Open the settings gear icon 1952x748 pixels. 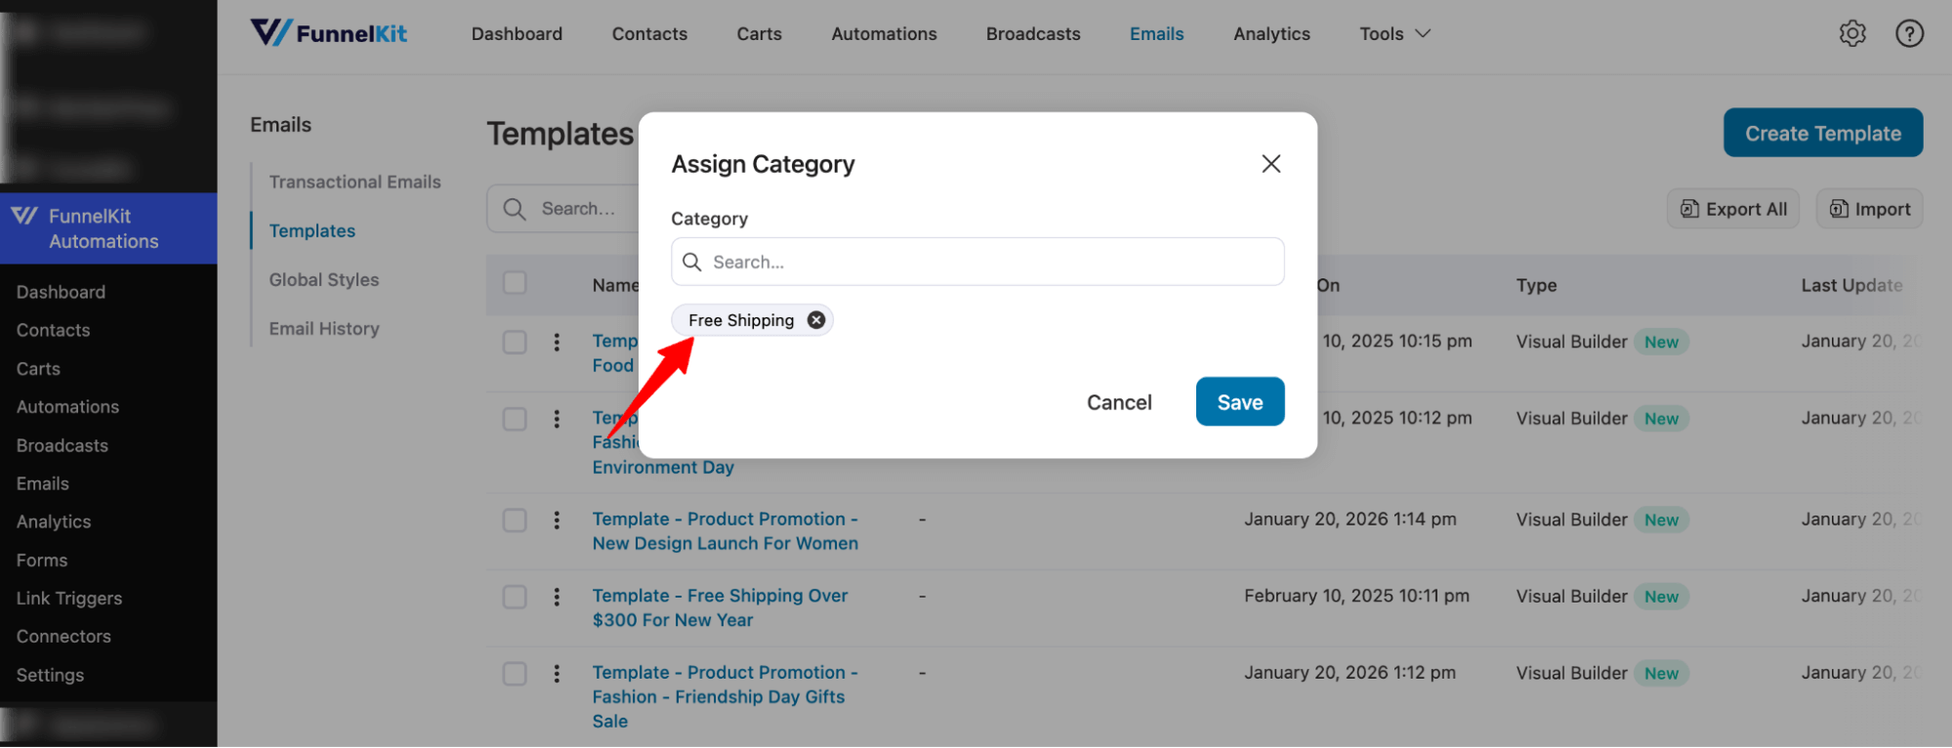[1851, 32]
